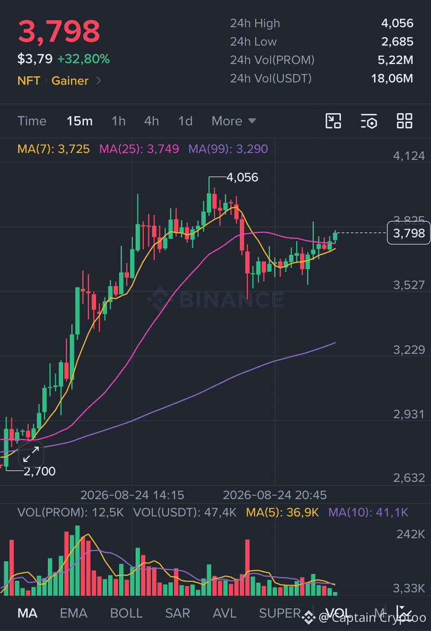Expand tags with the chevron after Gainer

(99, 81)
